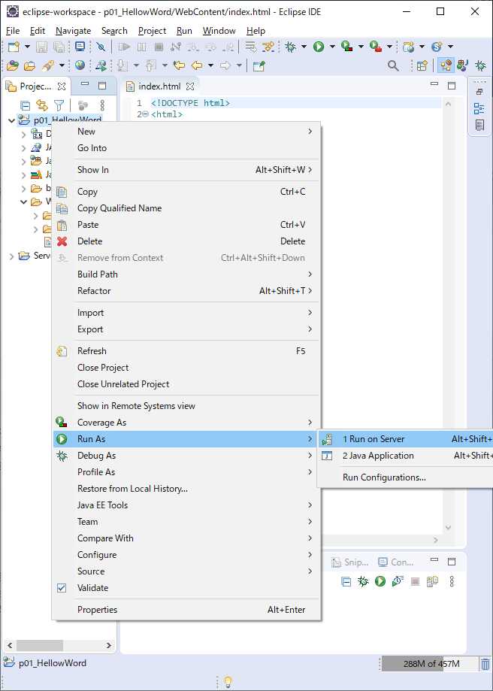Image resolution: width=493 pixels, height=691 pixels.
Task: Select the index.html editor tab
Action: pos(159,86)
